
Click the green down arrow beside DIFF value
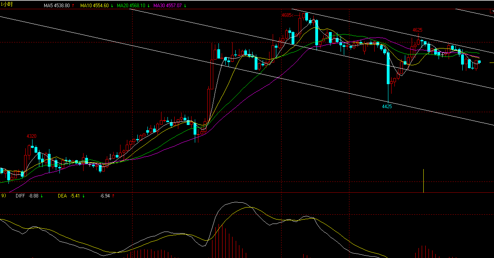tap(42, 196)
